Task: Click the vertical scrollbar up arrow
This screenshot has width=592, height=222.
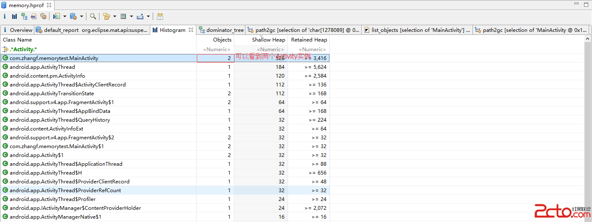Action: pos(588,39)
